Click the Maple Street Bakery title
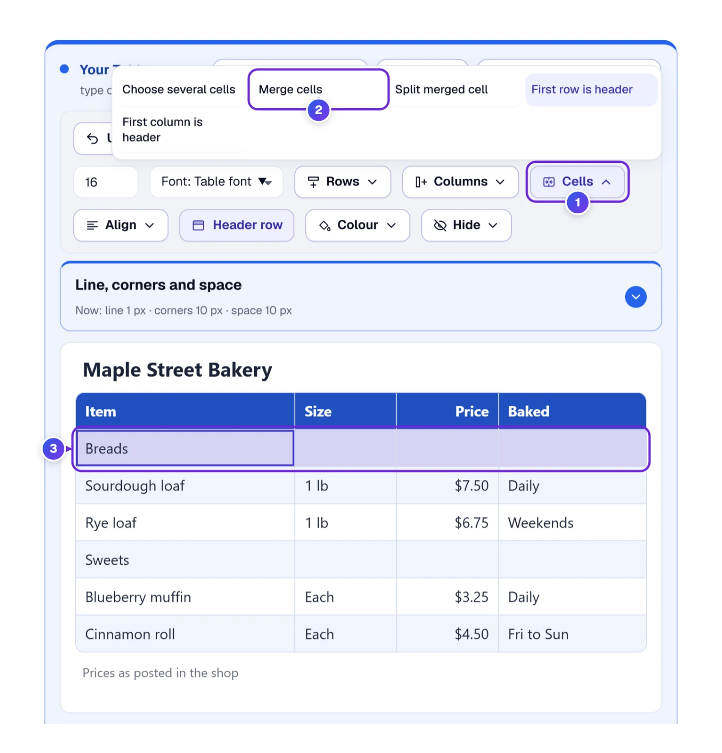The image size is (722, 753). tap(177, 370)
